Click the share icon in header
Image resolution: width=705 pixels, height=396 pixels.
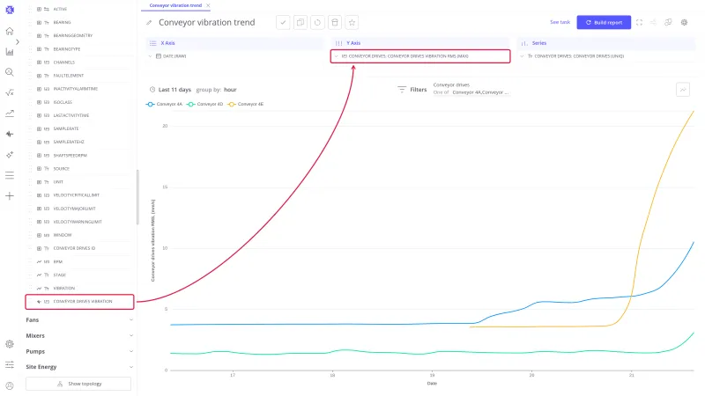click(x=653, y=23)
